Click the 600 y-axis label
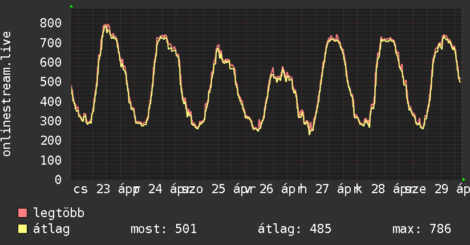 [x=51, y=62]
